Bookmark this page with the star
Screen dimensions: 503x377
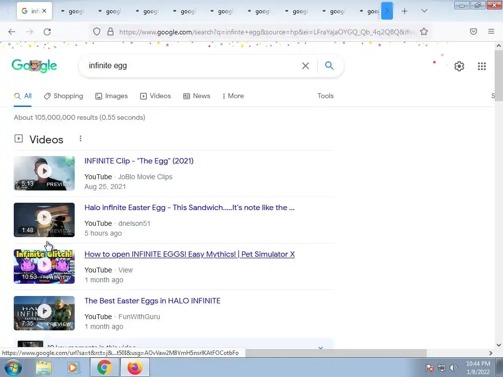point(424,31)
